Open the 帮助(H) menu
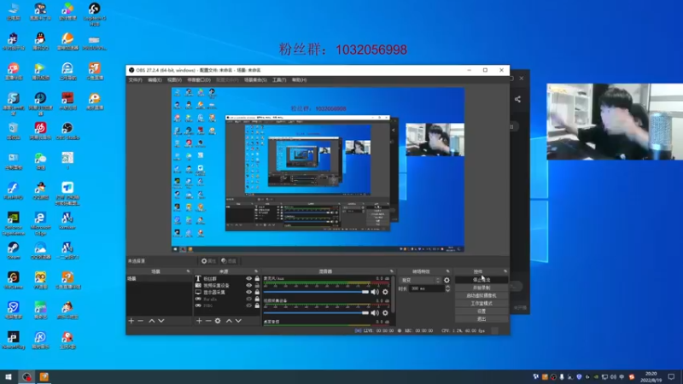The height and width of the screenshot is (384, 683). click(300, 80)
